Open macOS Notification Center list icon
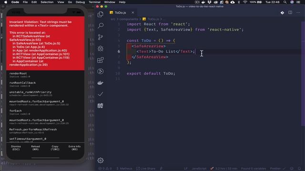 (298, 2)
